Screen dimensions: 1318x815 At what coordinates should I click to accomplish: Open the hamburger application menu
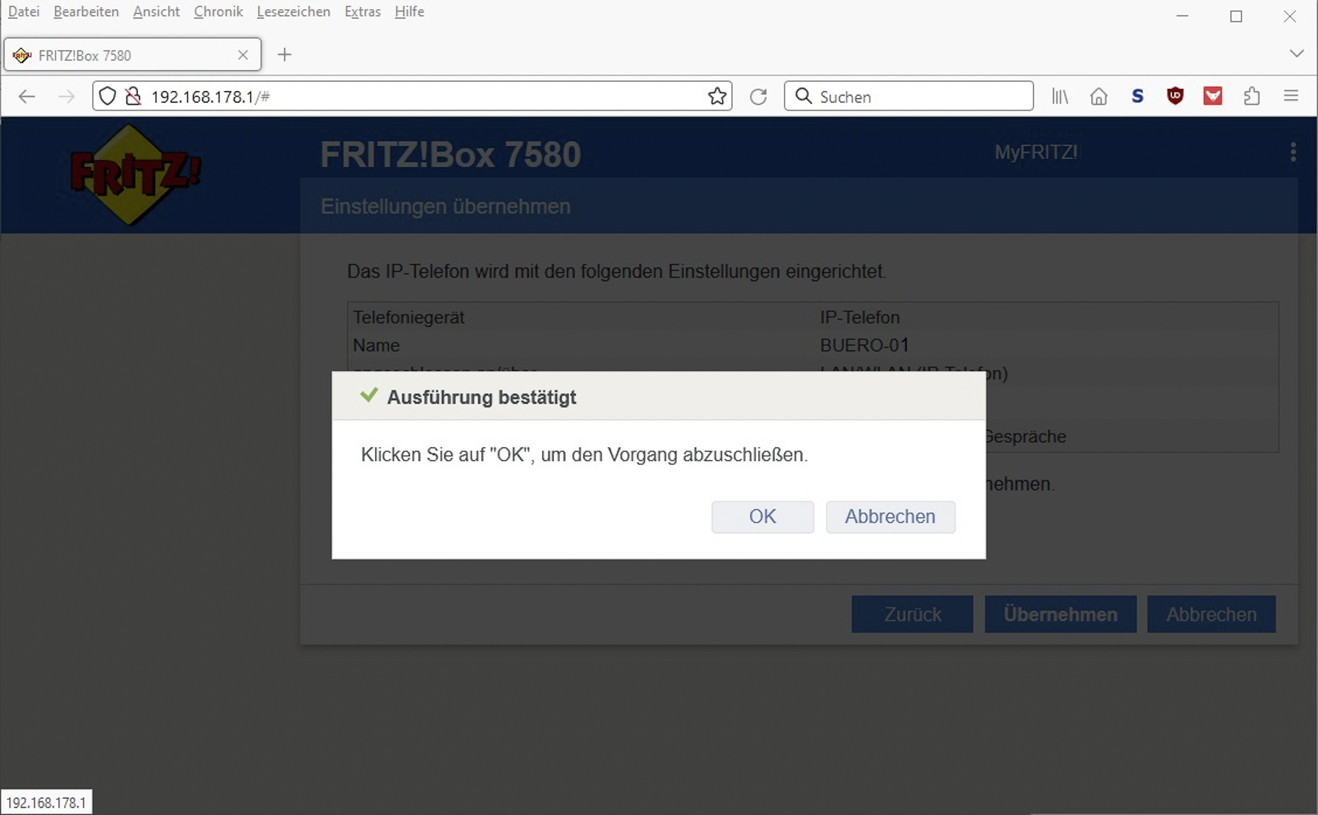pyautogui.click(x=1291, y=96)
